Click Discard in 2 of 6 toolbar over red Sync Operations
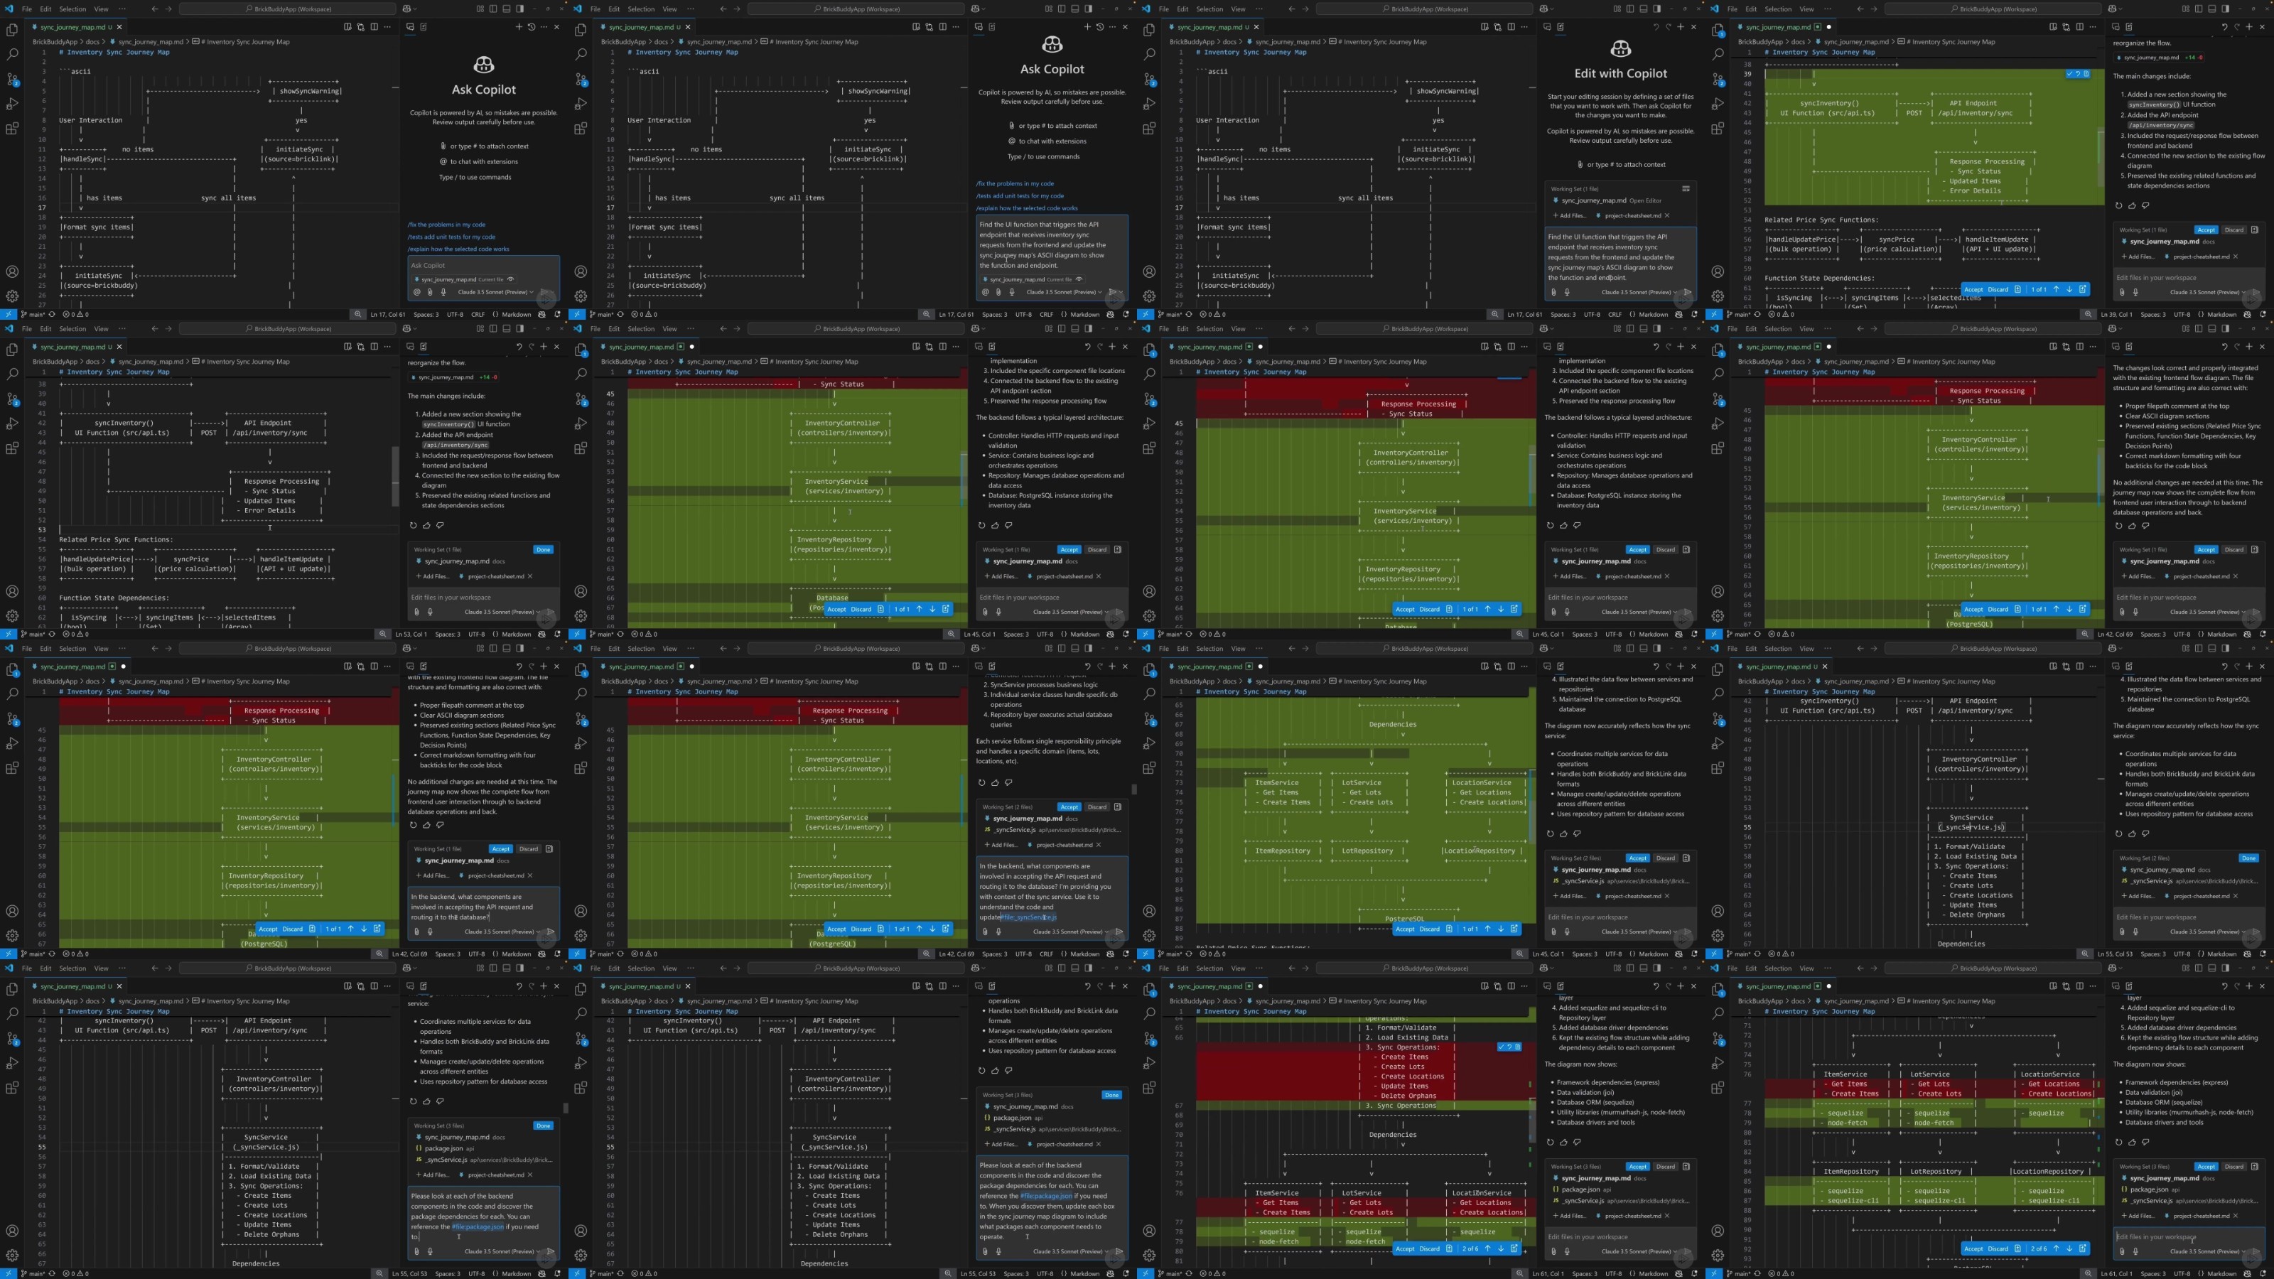This screenshot has width=2274, height=1279. [x=1429, y=1249]
